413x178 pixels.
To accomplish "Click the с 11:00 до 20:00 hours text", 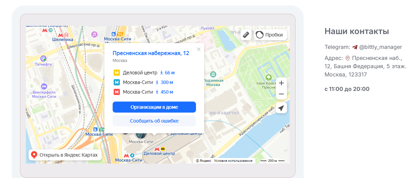I will [347, 89].
